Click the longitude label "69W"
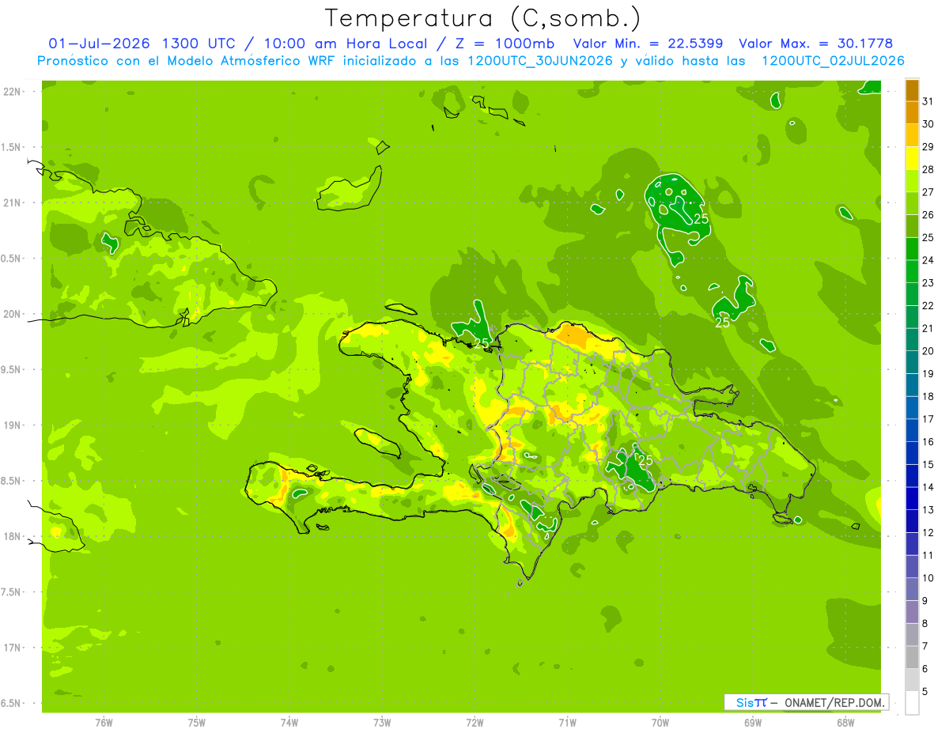Viewport: 949px width, 733px height. 753,723
